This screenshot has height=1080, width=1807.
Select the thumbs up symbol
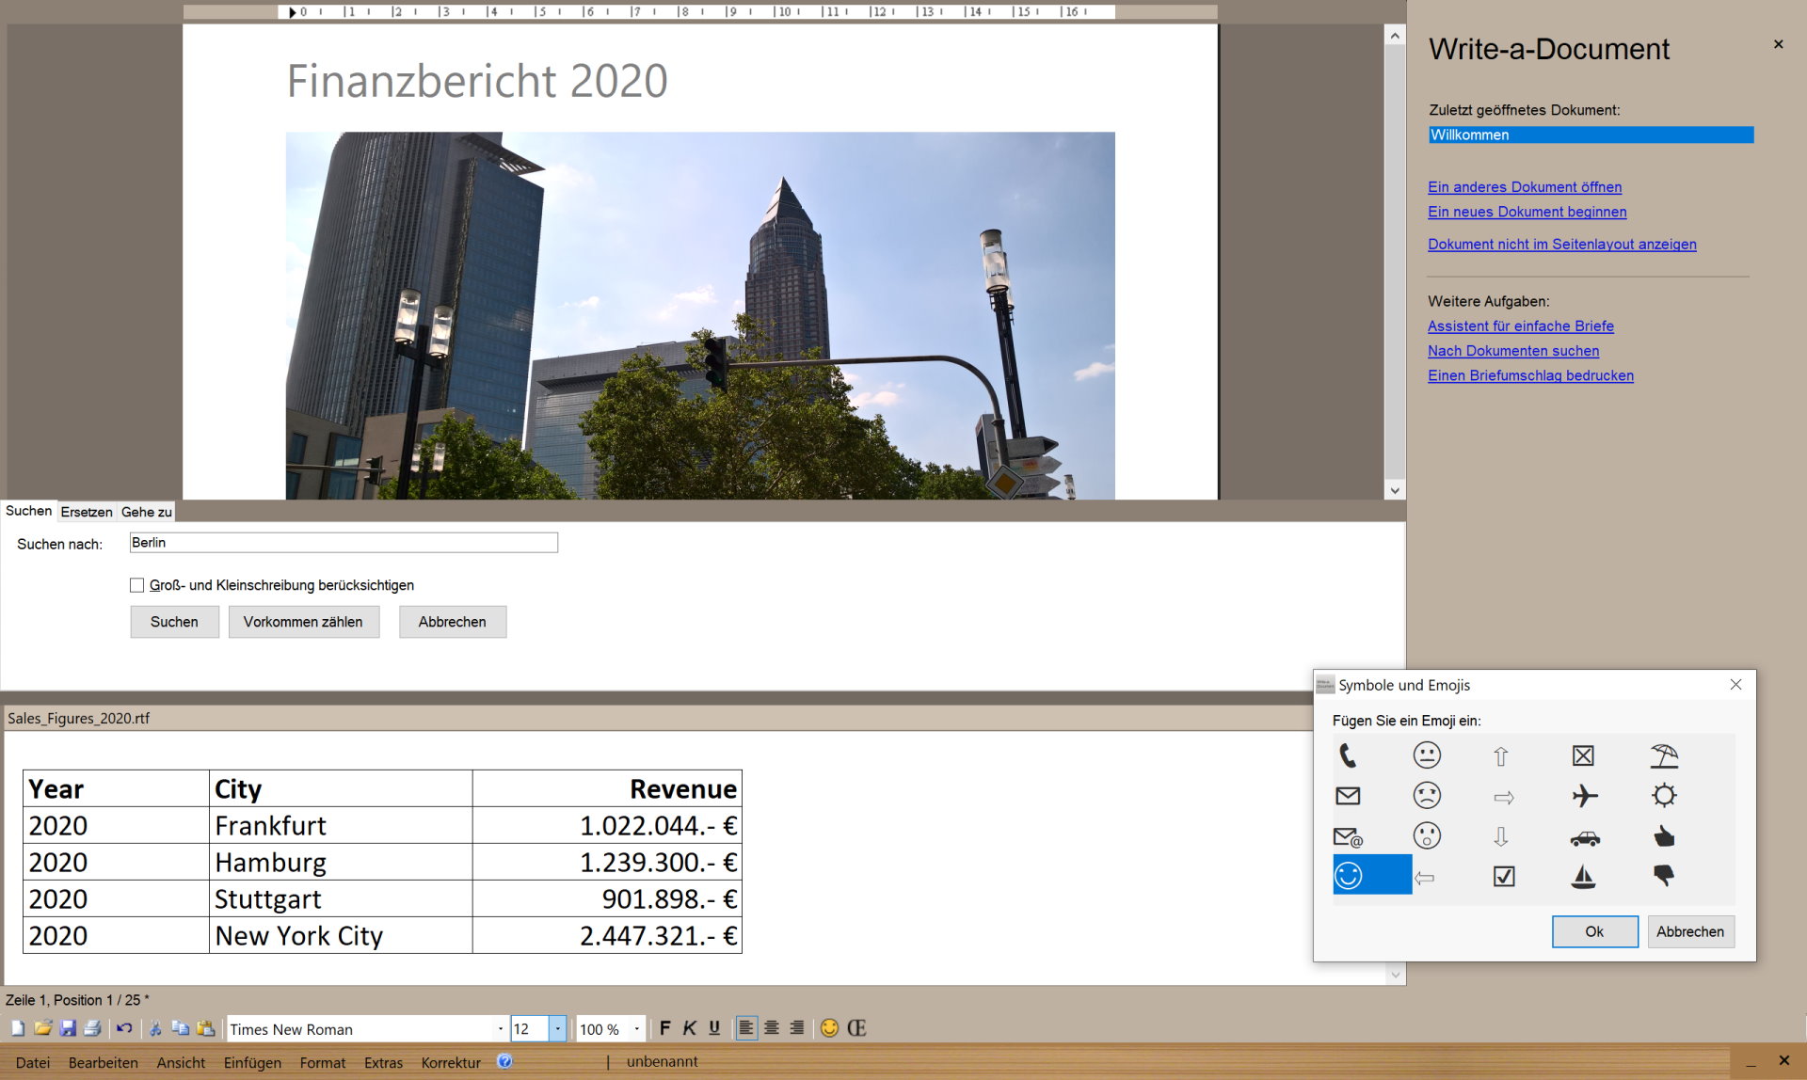point(1665,835)
